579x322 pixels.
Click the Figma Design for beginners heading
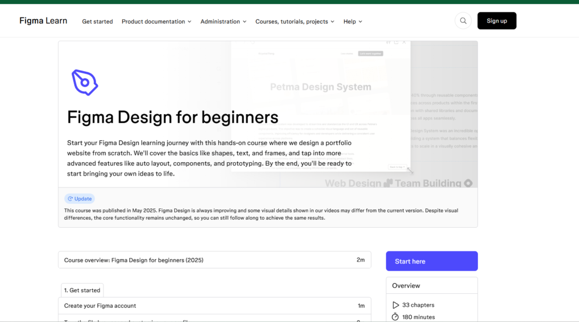tap(172, 118)
